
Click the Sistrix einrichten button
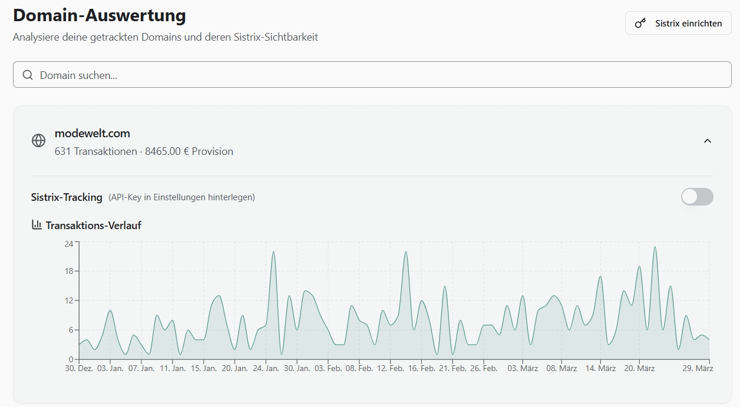(678, 23)
